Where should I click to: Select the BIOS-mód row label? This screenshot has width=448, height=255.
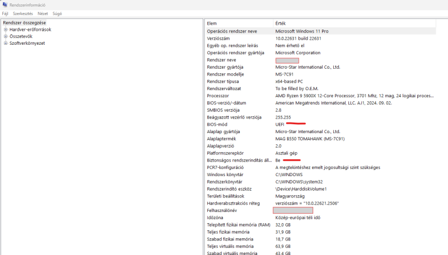(217, 124)
